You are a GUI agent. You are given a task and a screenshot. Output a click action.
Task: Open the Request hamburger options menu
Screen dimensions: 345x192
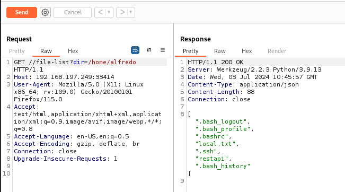click(x=163, y=50)
